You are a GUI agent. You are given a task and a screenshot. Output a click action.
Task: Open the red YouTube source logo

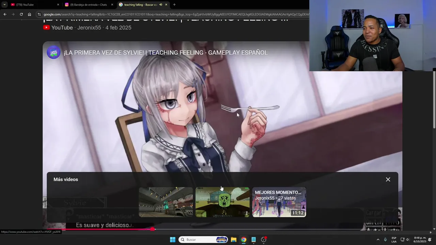pyautogui.click(x=46, y=28)
